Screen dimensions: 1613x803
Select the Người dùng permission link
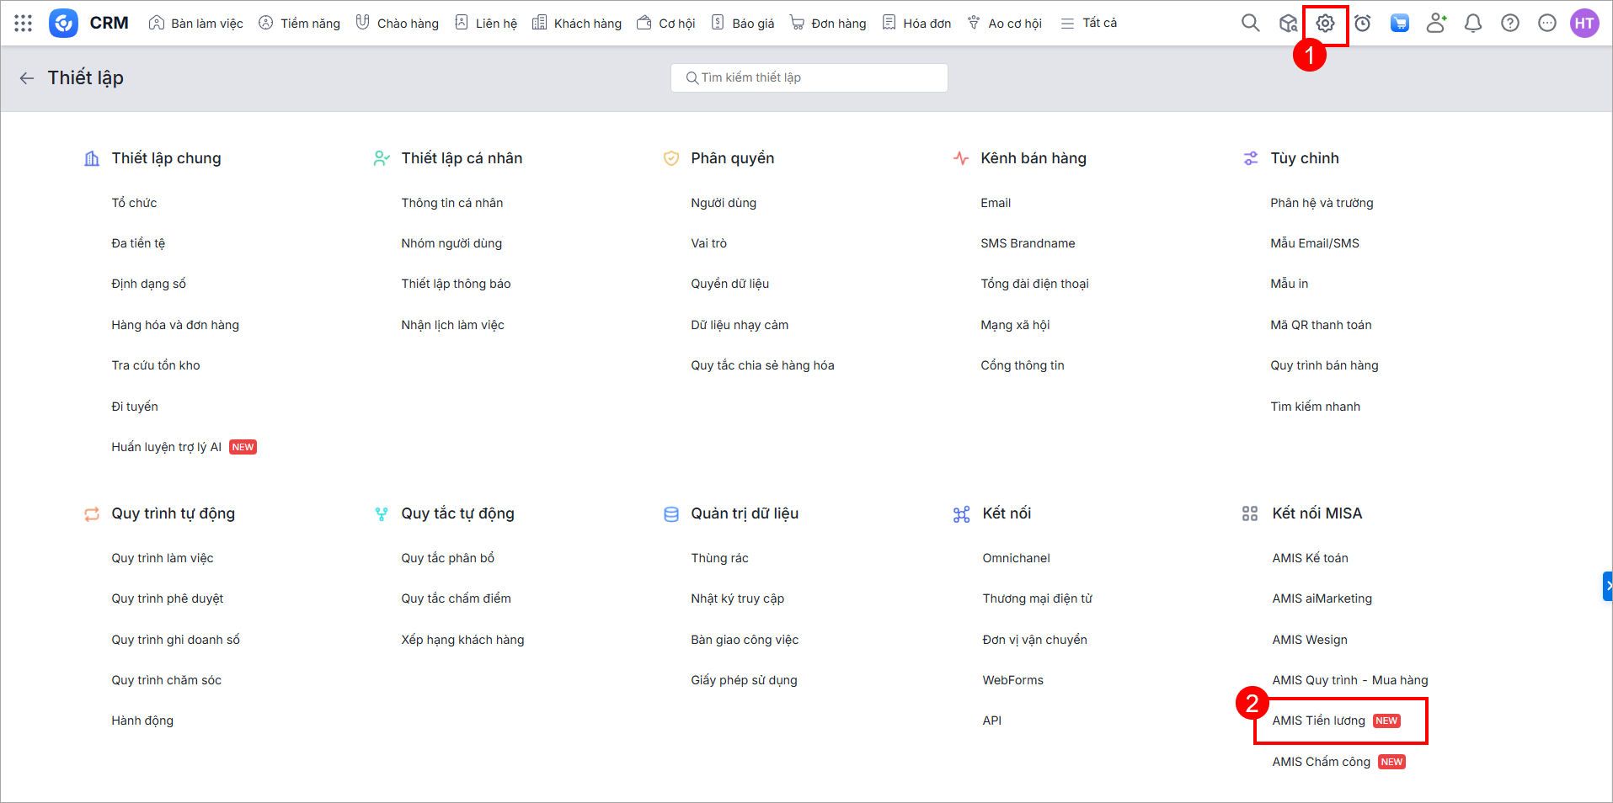[724, 203]
